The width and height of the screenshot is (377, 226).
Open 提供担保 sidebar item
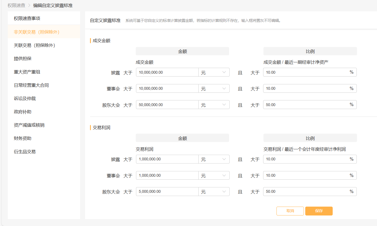point(23,59)
